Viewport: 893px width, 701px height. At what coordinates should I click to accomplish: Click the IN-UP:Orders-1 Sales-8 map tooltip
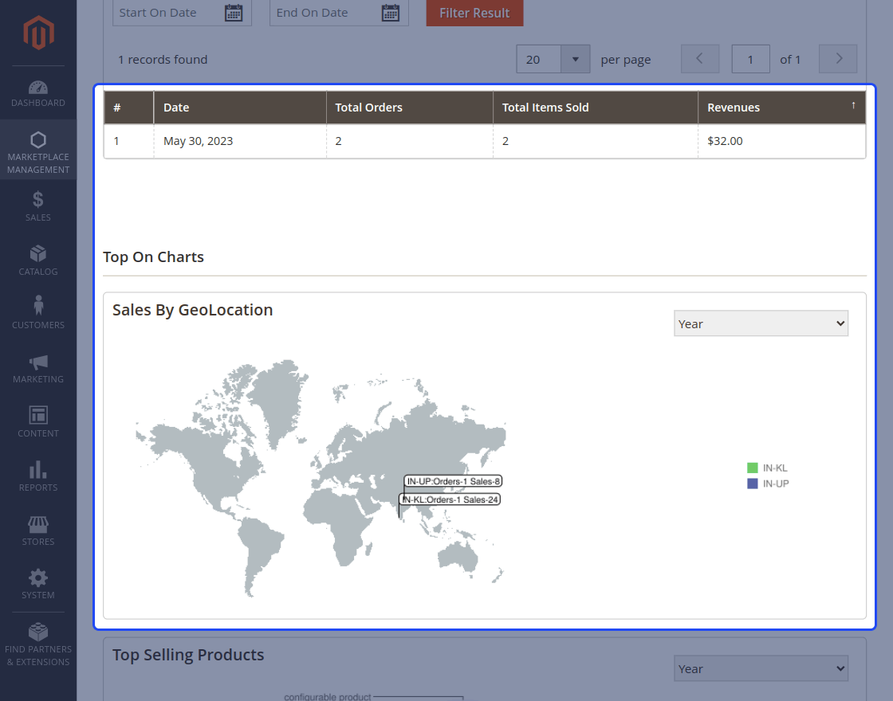click(x=454, y=481)
